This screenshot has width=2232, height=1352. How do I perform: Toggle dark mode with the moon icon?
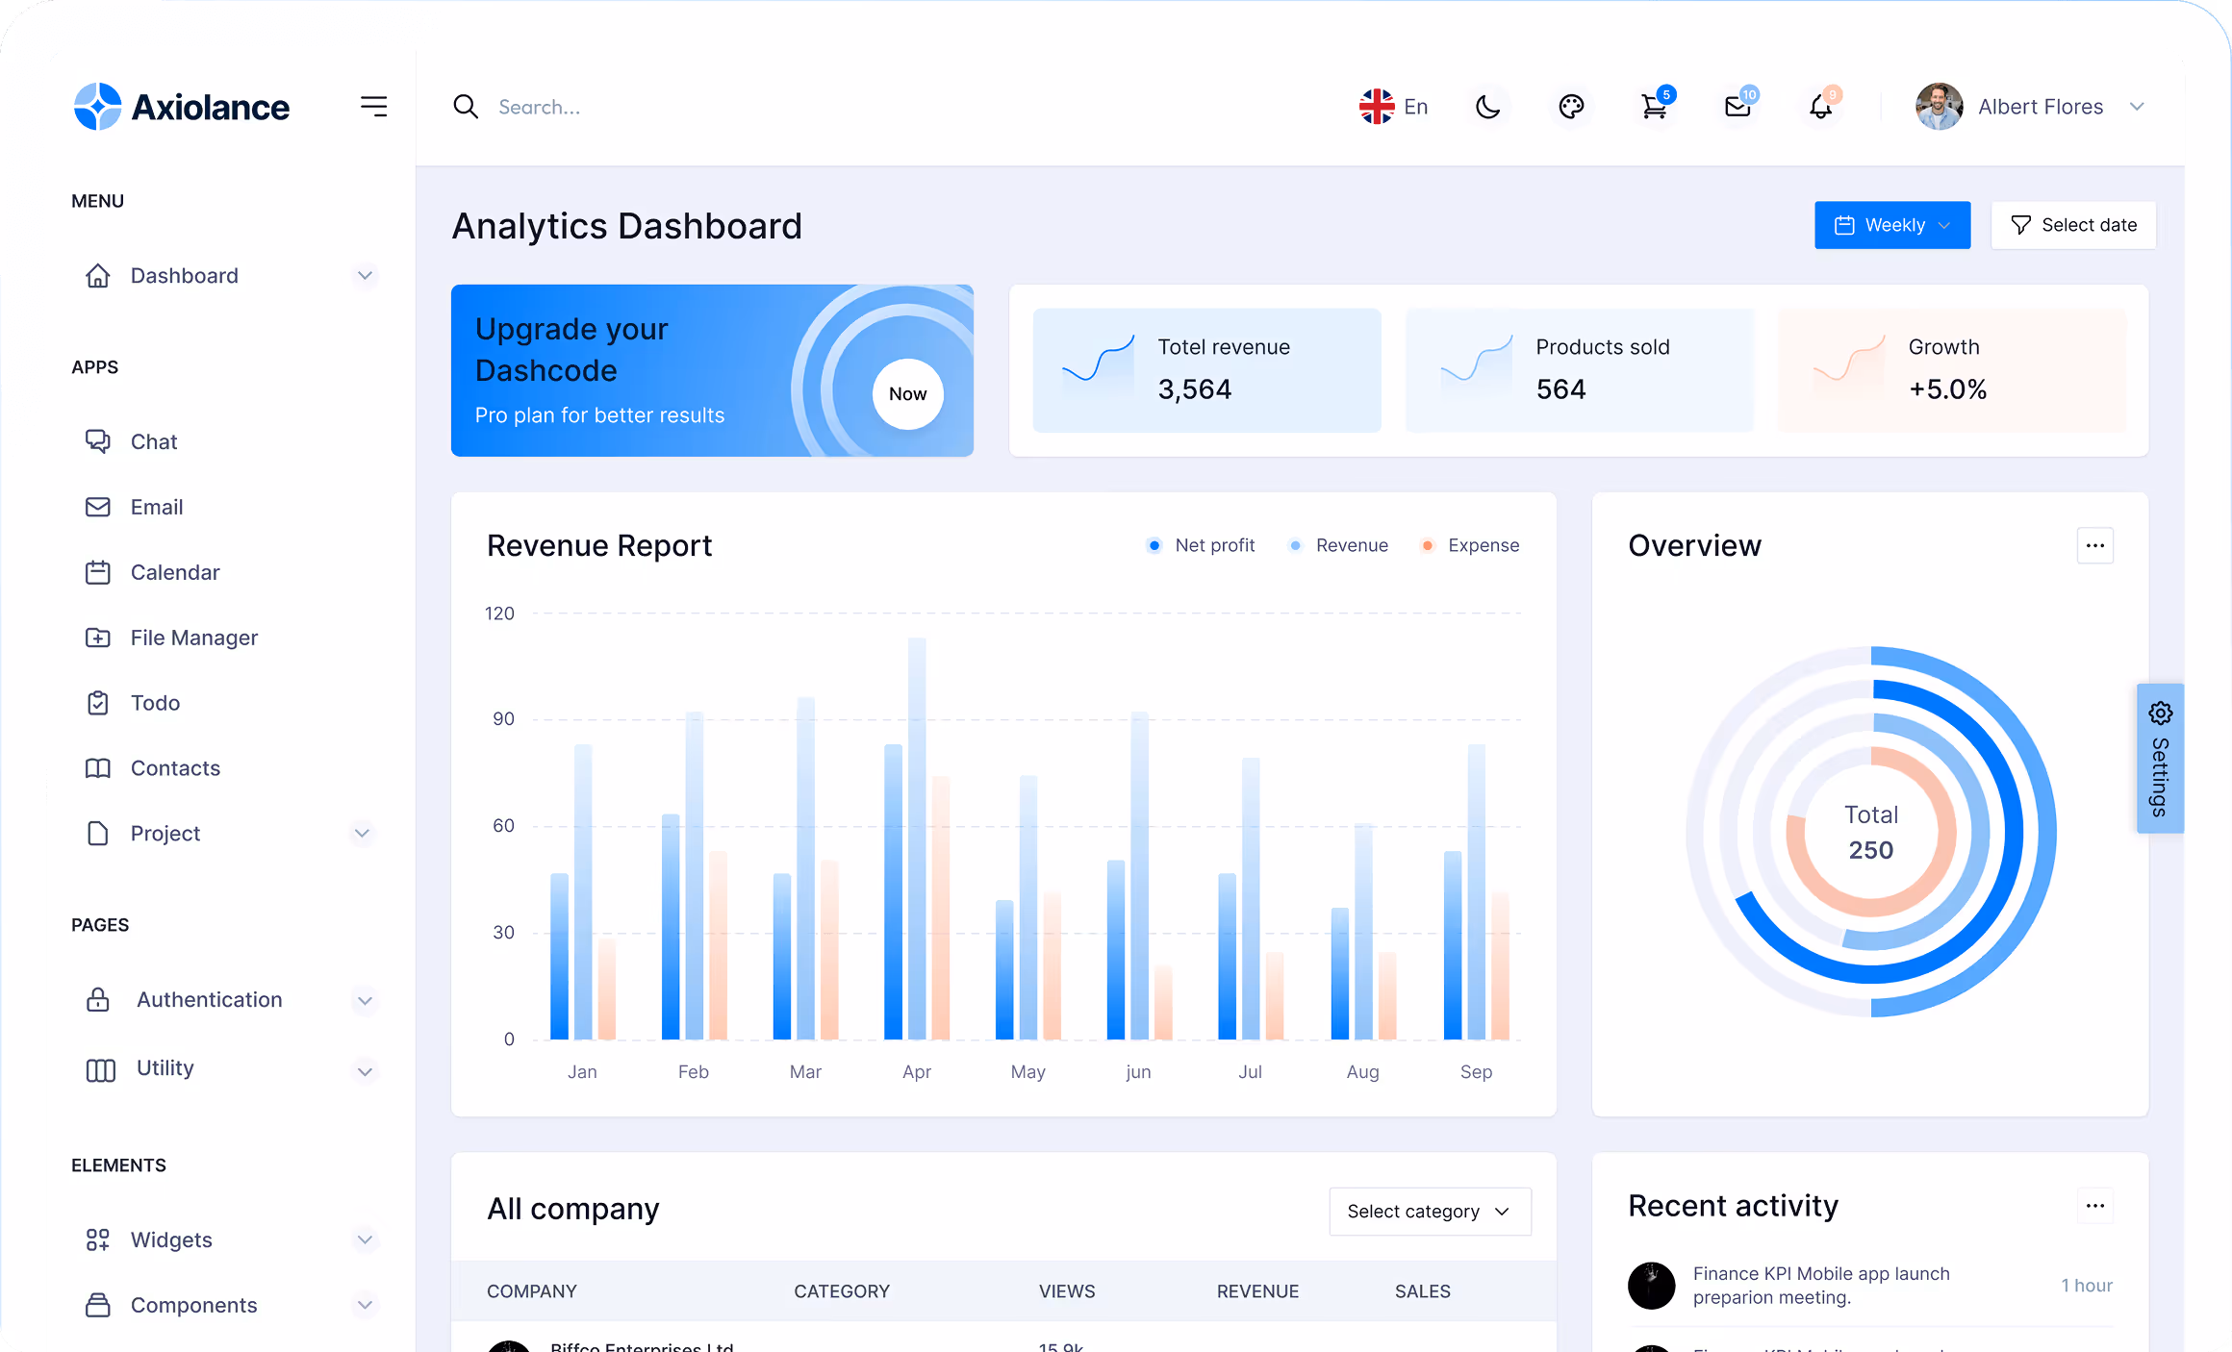pos(1488,107)
